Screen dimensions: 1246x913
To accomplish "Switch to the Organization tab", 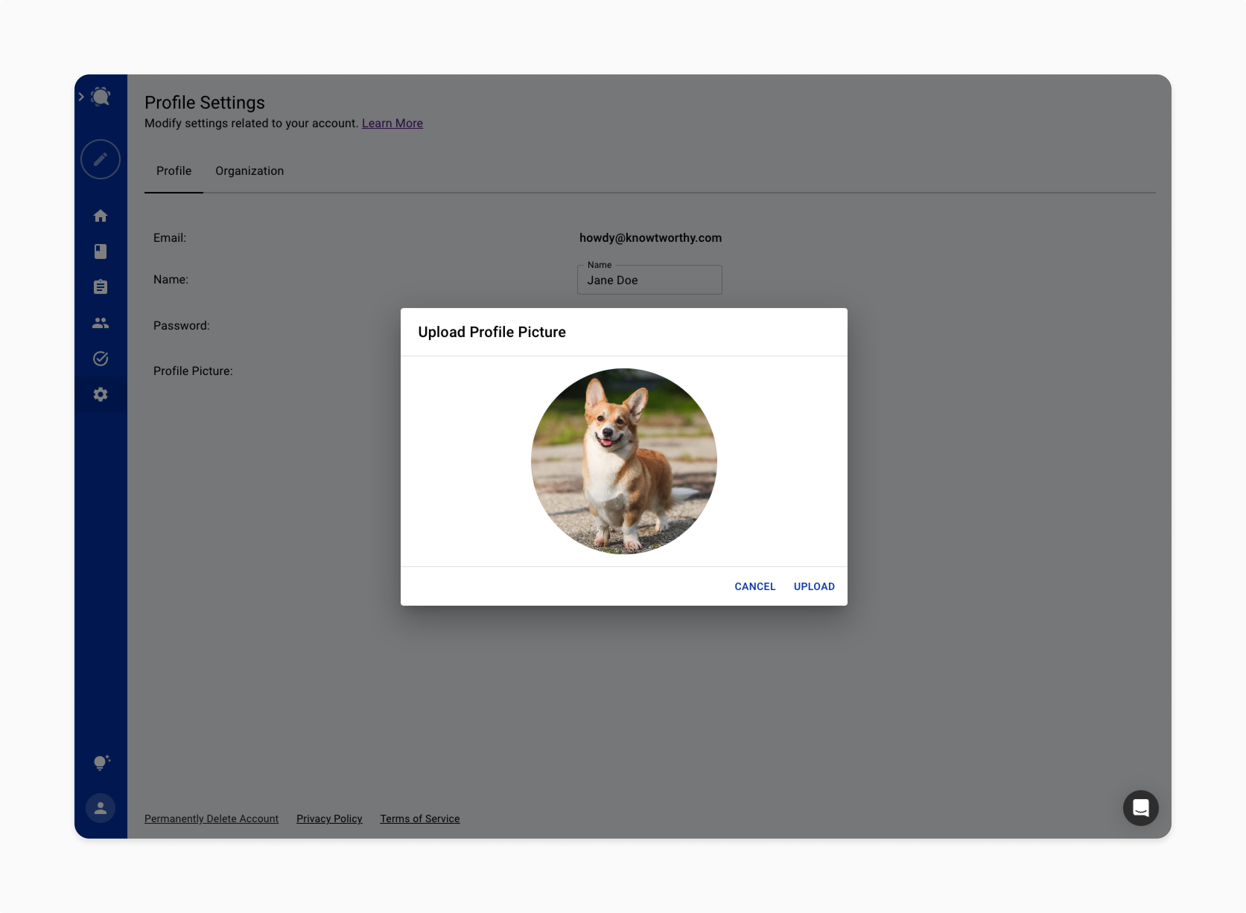I will pyautogui.click(x=249, y=171).
